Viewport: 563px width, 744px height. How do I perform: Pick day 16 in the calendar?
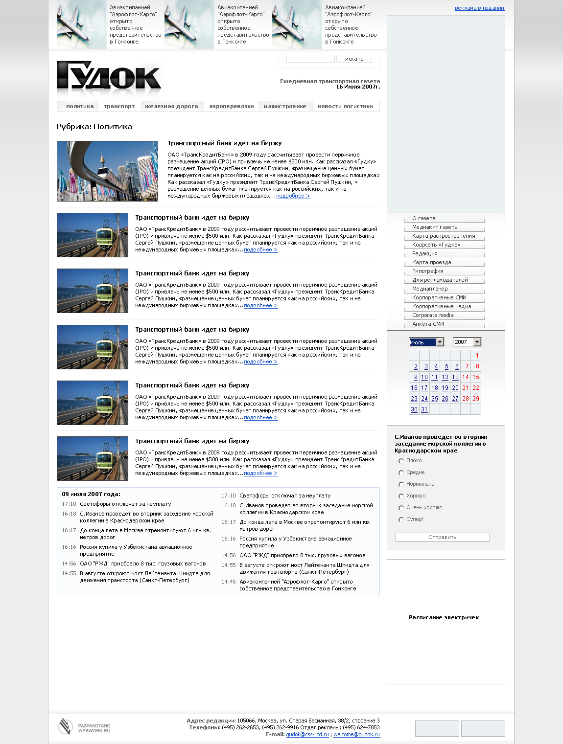(414, 388)
